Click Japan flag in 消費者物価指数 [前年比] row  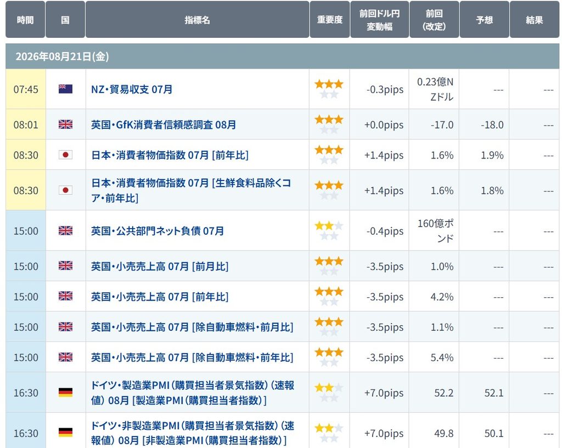pos(66,155)
